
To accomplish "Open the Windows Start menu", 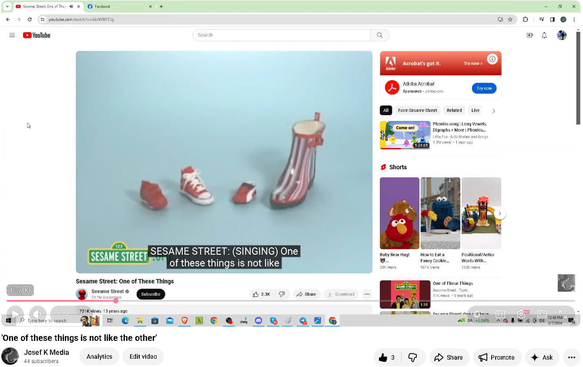I will [x=8, y=321].
